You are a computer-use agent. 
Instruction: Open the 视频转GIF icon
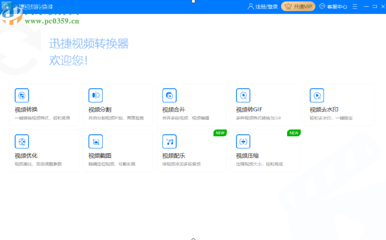coord(243,95)
